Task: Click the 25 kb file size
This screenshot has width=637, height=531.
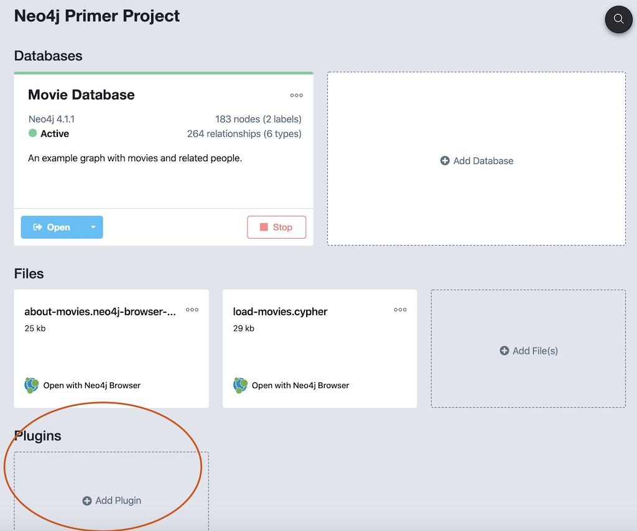Action: pyautogui.click(x=35, y=328)
